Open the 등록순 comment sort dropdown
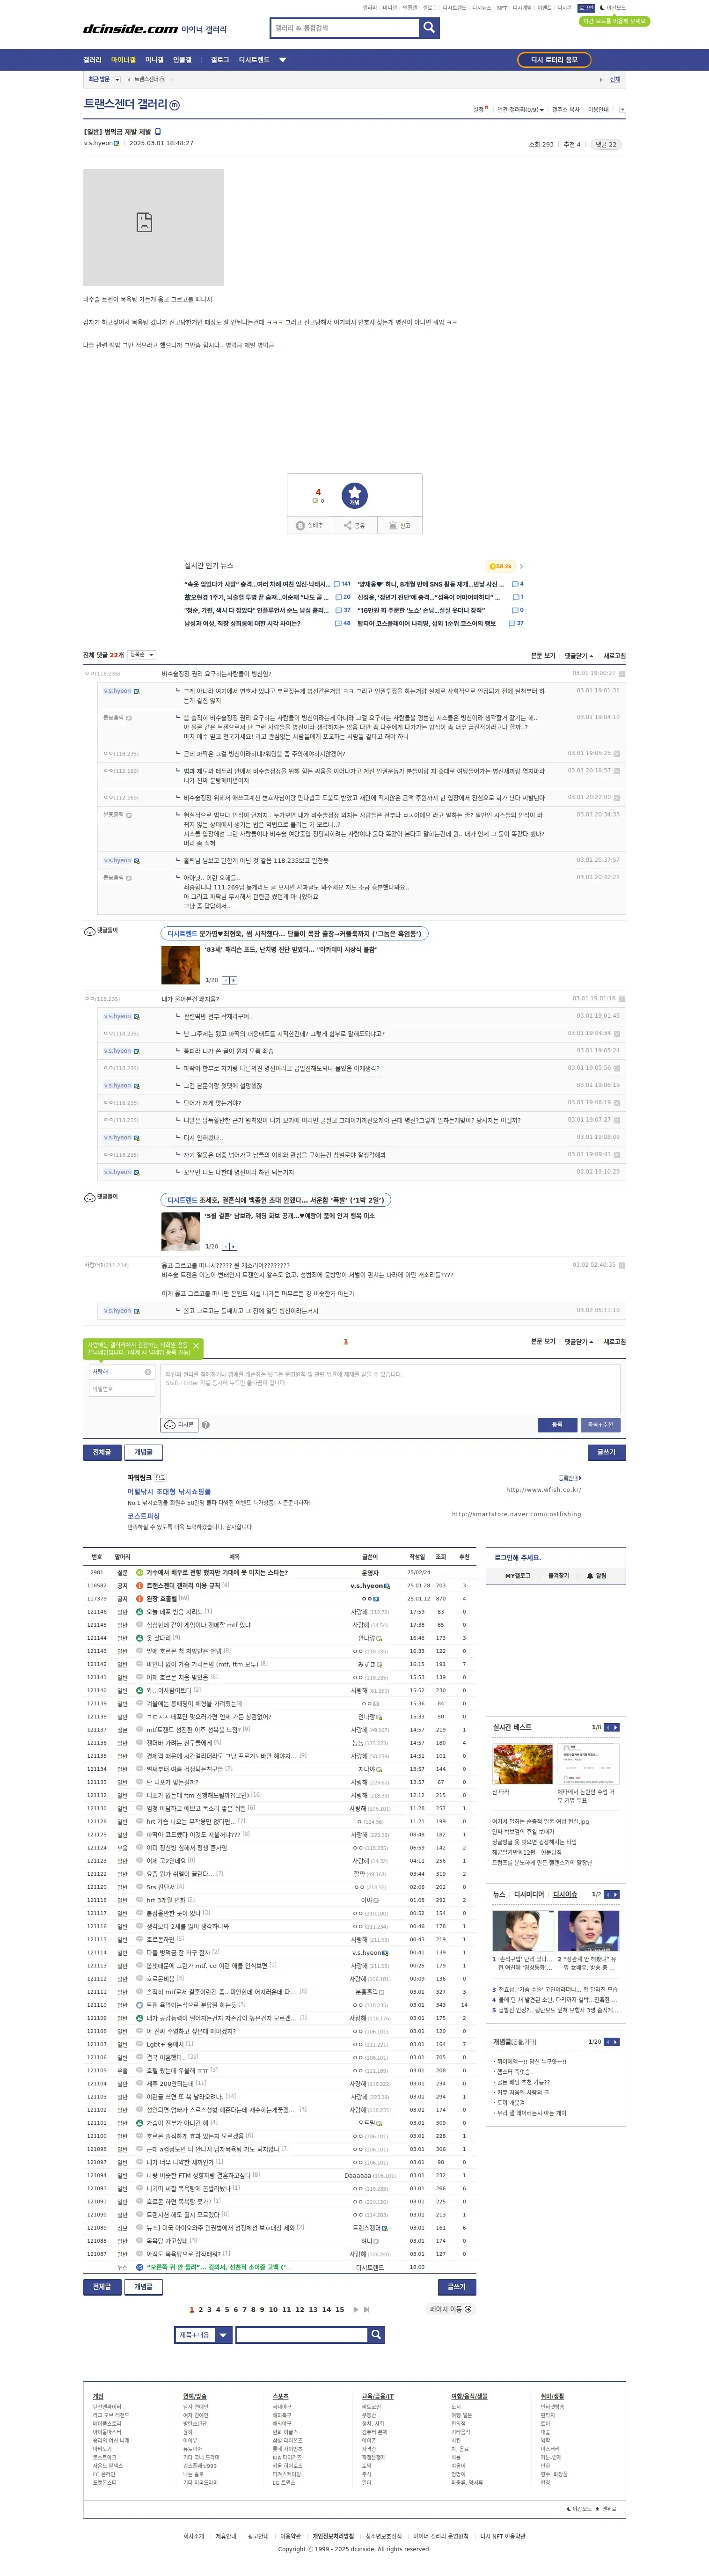The width and height of the screenshot is (709, 2576). click(x=141, y=655)
